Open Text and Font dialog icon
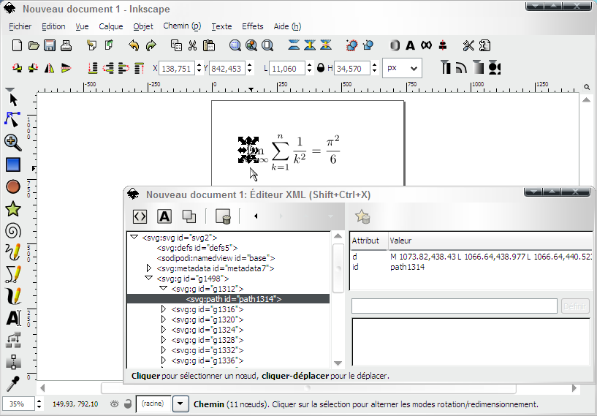Screen dimensions: 597x416 coord(410,46)
